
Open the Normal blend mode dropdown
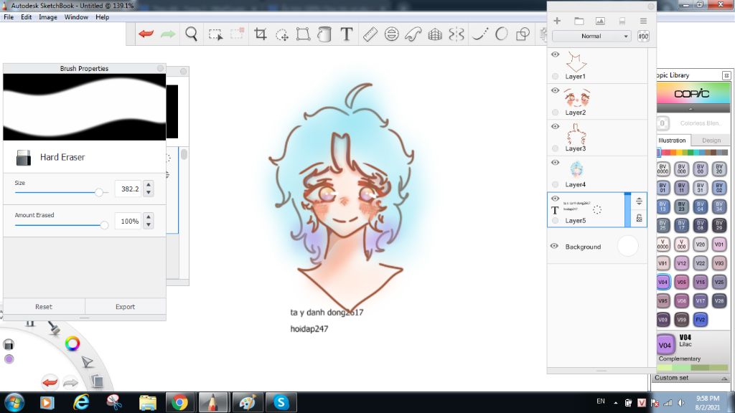click(591, 36)
